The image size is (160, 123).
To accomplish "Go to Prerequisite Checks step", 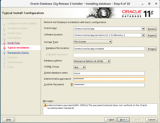I will 18,53.
